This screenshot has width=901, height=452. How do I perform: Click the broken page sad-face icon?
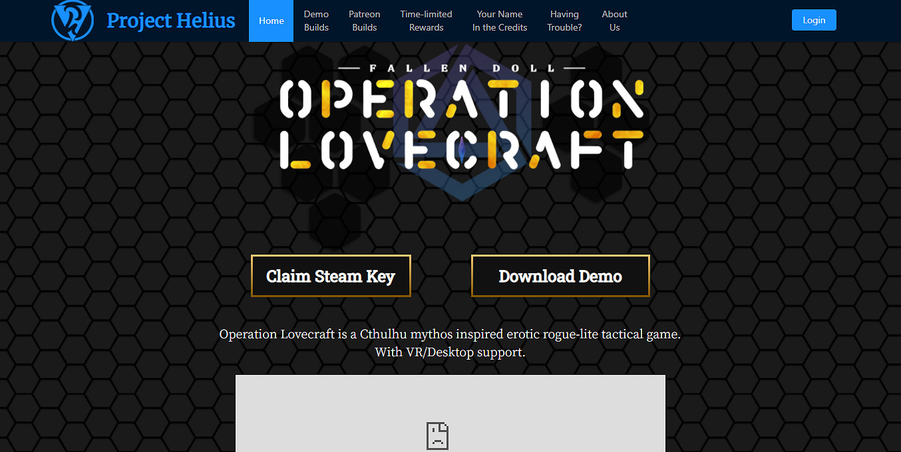coord(437,435)
